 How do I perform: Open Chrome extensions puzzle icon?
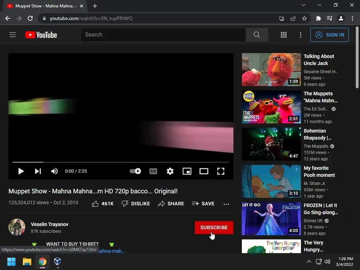(x=318, y=18)
